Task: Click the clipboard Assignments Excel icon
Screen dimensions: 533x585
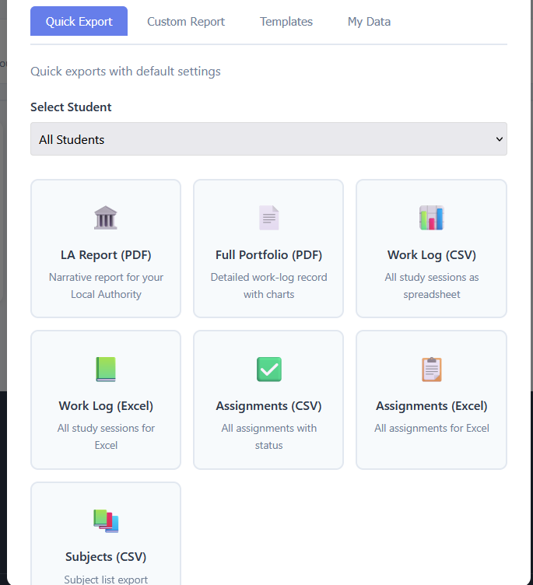Action: (x=432, y=369)
